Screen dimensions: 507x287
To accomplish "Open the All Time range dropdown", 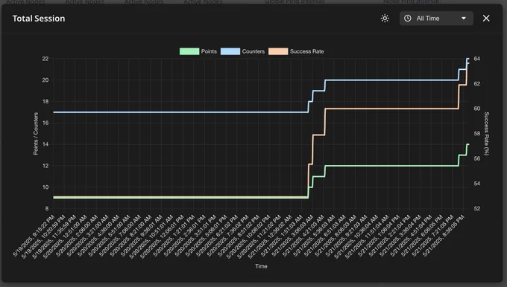I will [x=436, y=19].
